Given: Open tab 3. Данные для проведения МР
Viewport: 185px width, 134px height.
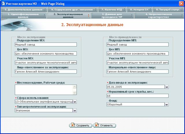Looking at the screenshot, I should coord(113,16).
